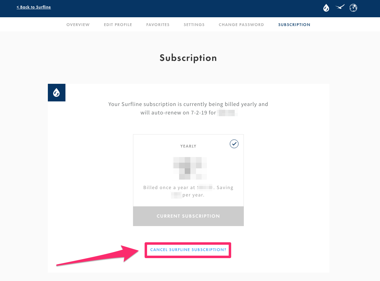Click the blurred renewal amount after '7-2-19 for'
This screenshot has height=281, width=380.
227,113
